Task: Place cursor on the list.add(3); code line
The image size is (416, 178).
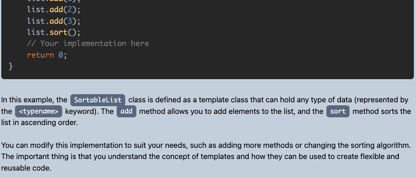Action: [53, 21]
